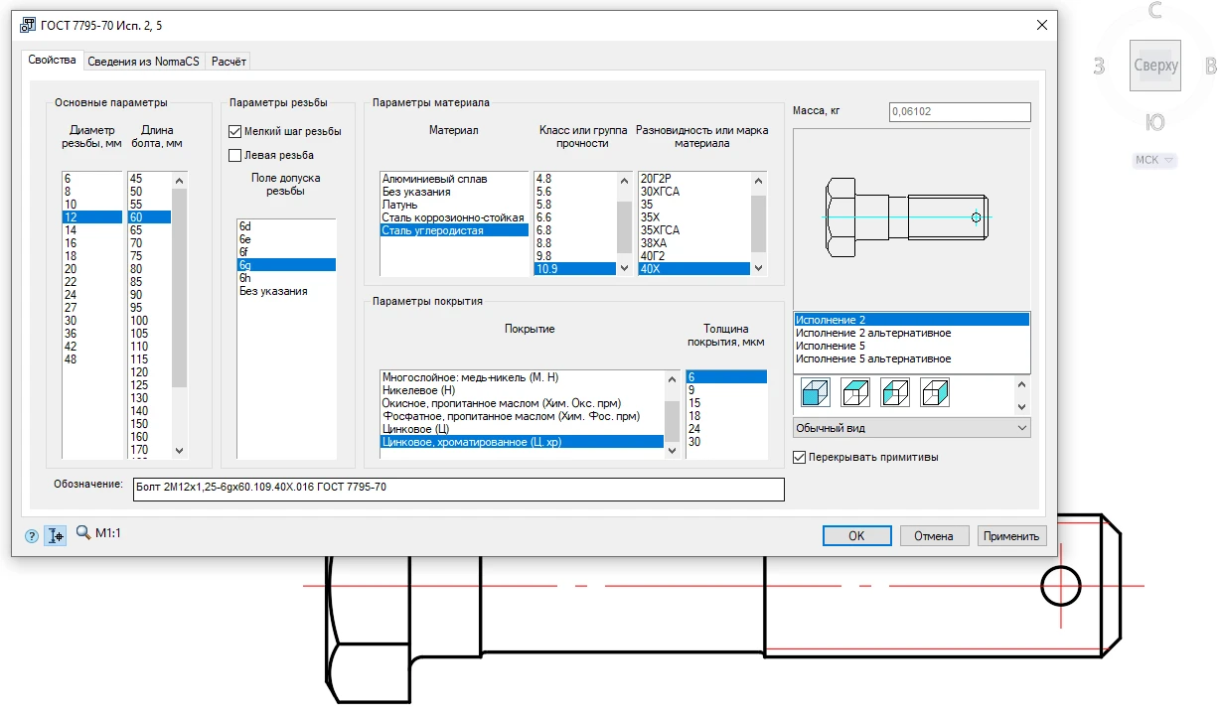
Task: Enable Левая резьба checkbox
Action: point(235,155)
